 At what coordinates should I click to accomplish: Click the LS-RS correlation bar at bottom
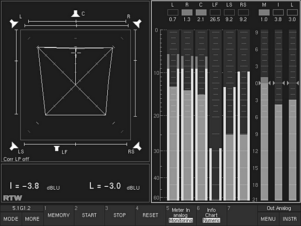[75, 144]
